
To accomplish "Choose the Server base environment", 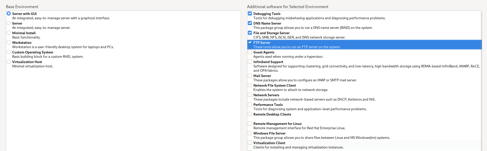I will [9, 23].
